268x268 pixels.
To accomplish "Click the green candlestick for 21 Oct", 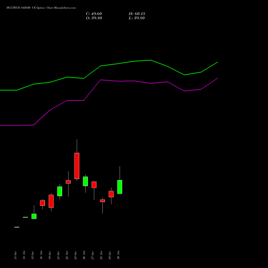I will point(59,191).
